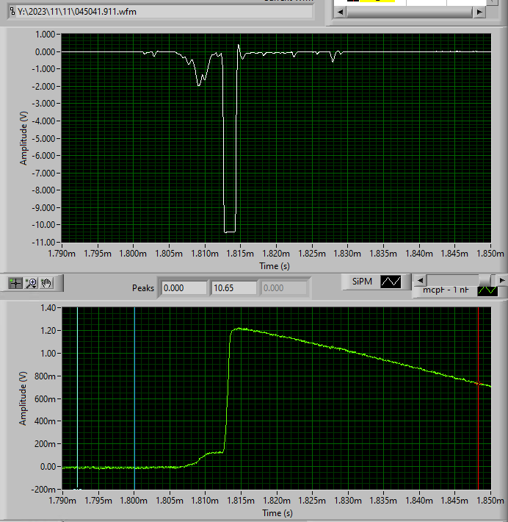508x522 pixels.
Task: Click lower graph y-axis label 800m
Action: point(45,376)
